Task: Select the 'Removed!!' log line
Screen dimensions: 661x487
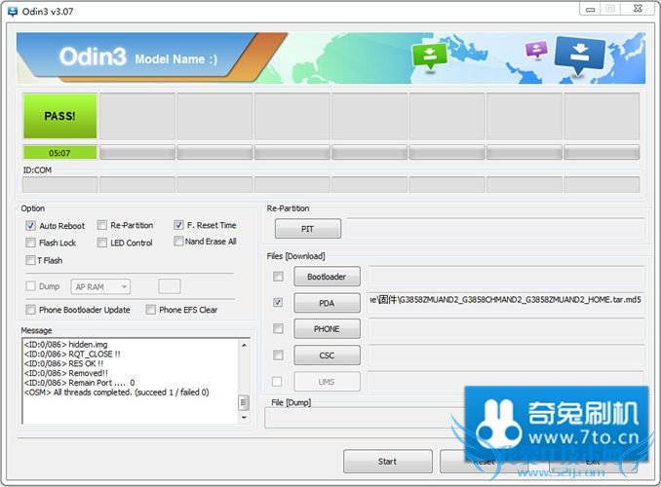Action: pyautogui.click(x=66, y=373)
